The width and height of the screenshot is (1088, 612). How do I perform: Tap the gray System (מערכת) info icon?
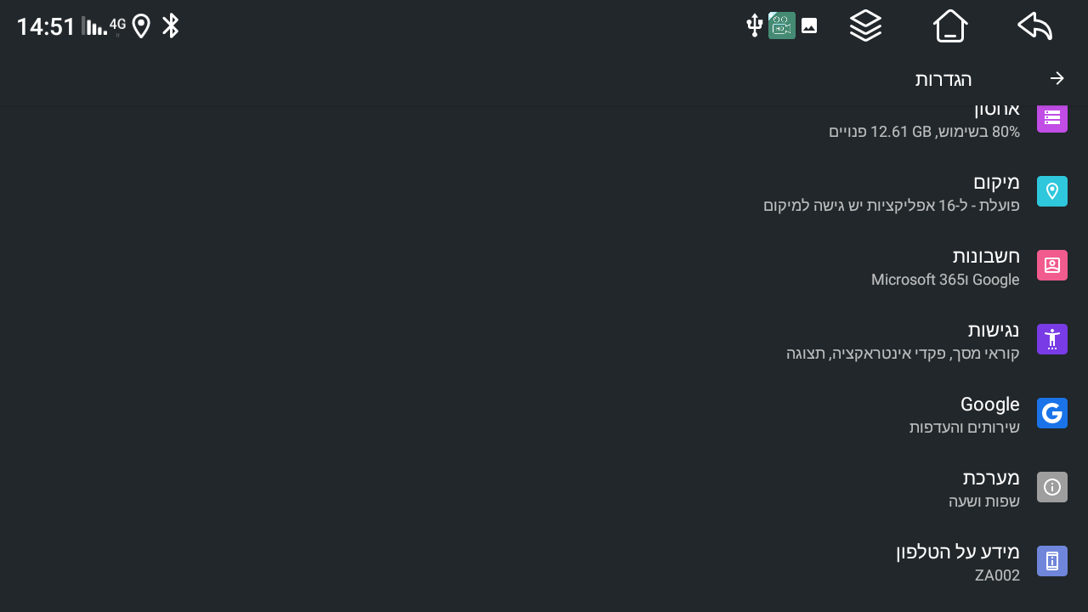point(1051,487)
